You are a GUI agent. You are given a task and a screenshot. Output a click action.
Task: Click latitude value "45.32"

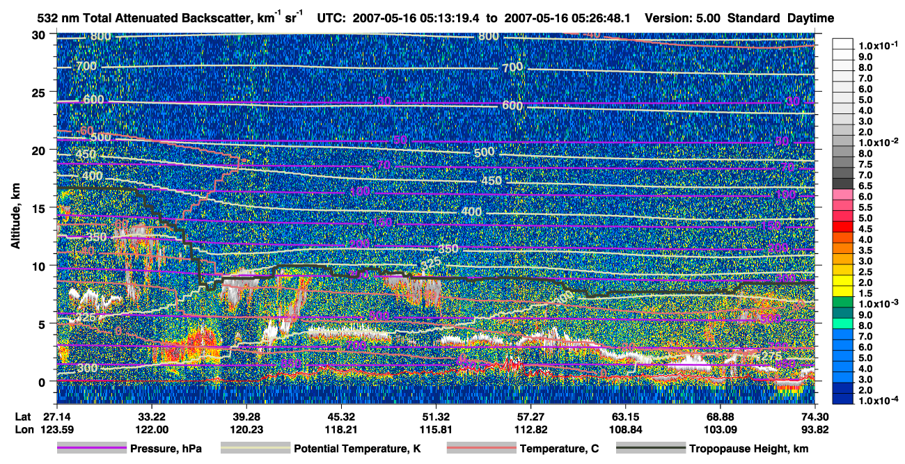tap(341, 416)
